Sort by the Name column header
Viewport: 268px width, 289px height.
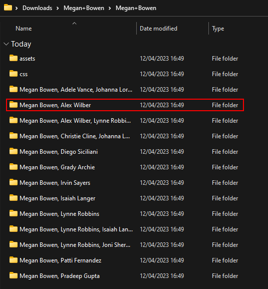click(x=24, y=29)
